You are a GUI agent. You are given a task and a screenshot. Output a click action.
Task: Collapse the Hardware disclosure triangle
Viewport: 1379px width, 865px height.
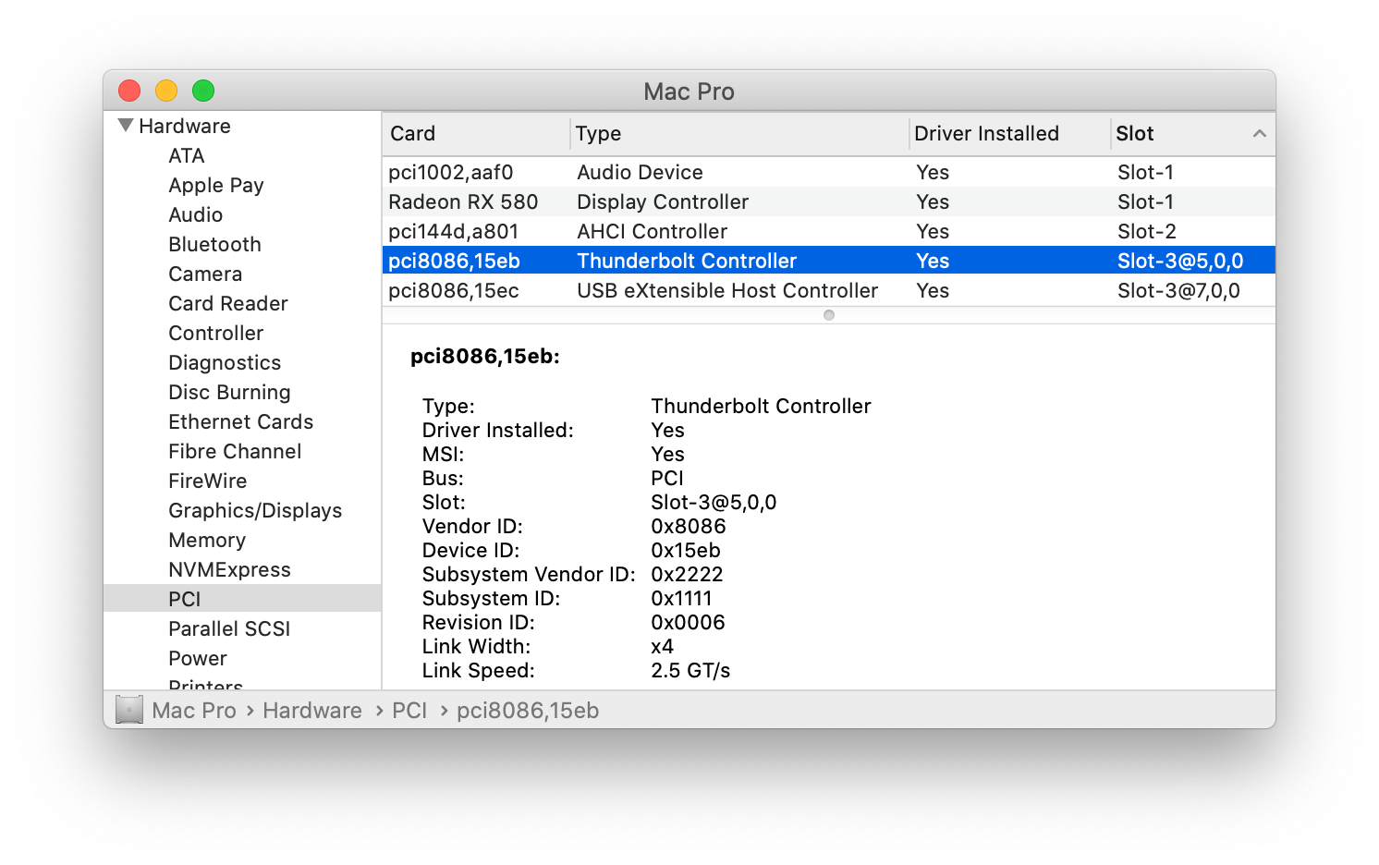126,126
